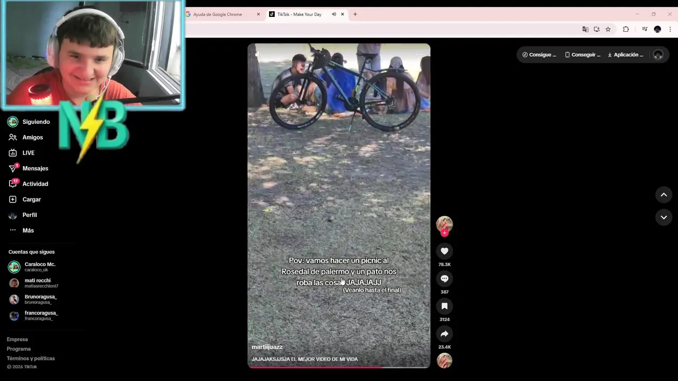
Task: Click video caption EL MEJOR VIDEO DE MI VIDA
Action: point(305,359)
